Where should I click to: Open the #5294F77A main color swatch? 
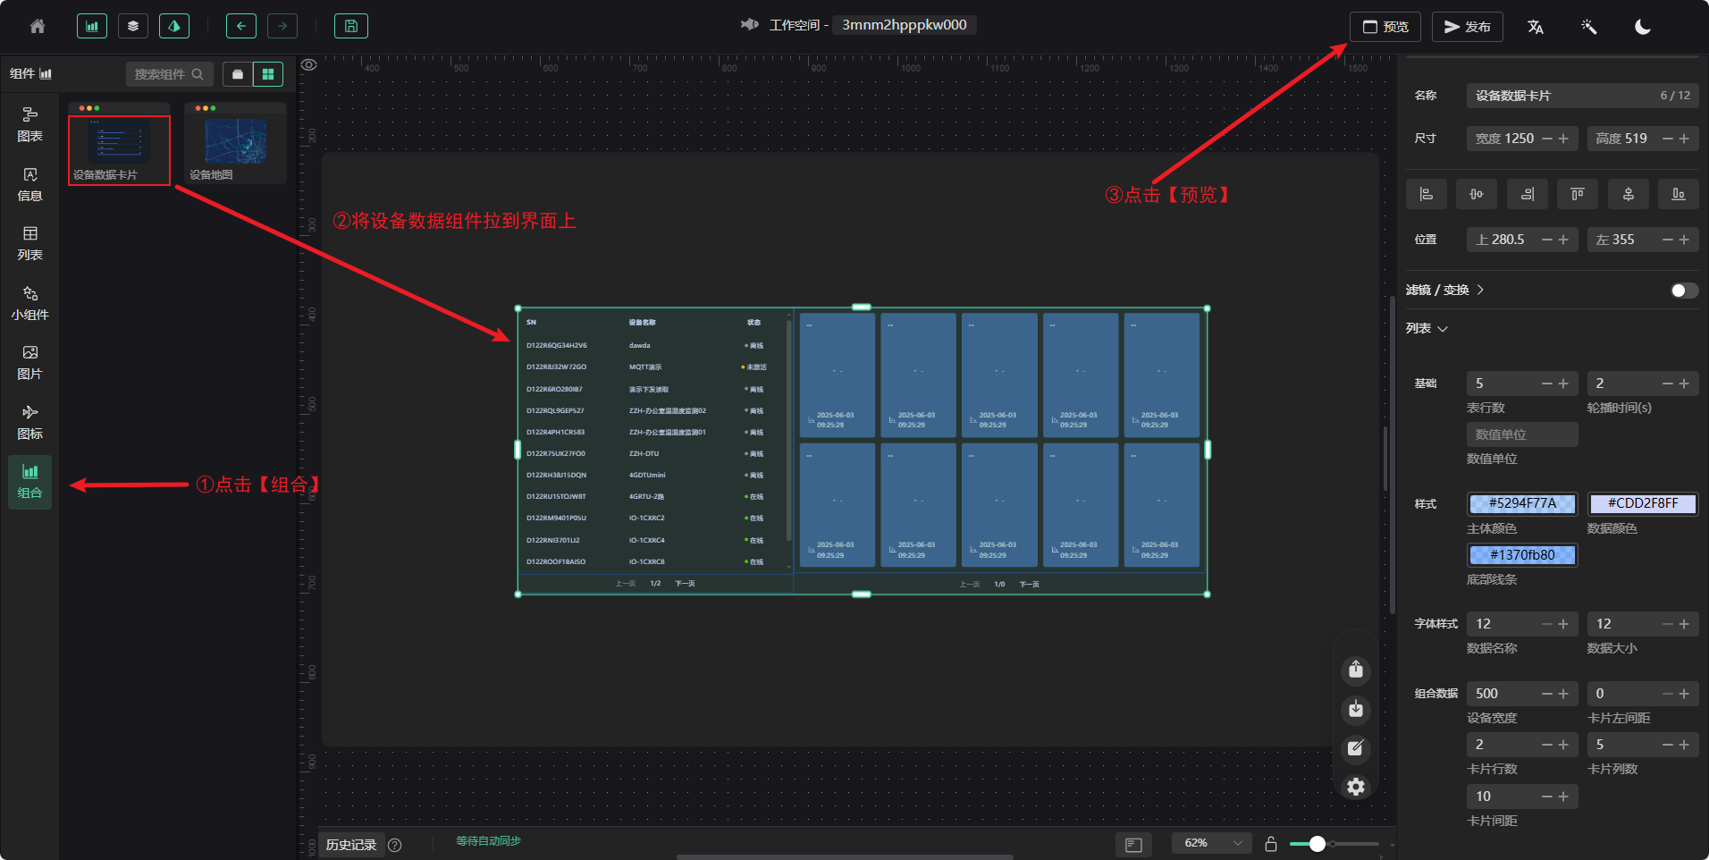[1521, 503]
